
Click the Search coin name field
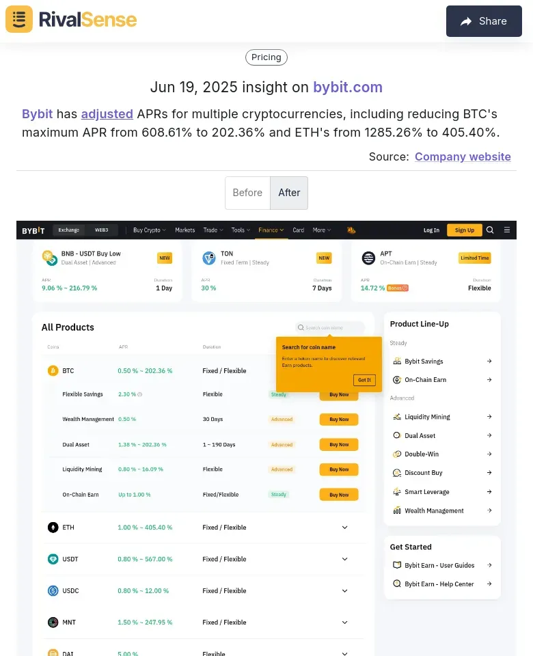(329, 327)
